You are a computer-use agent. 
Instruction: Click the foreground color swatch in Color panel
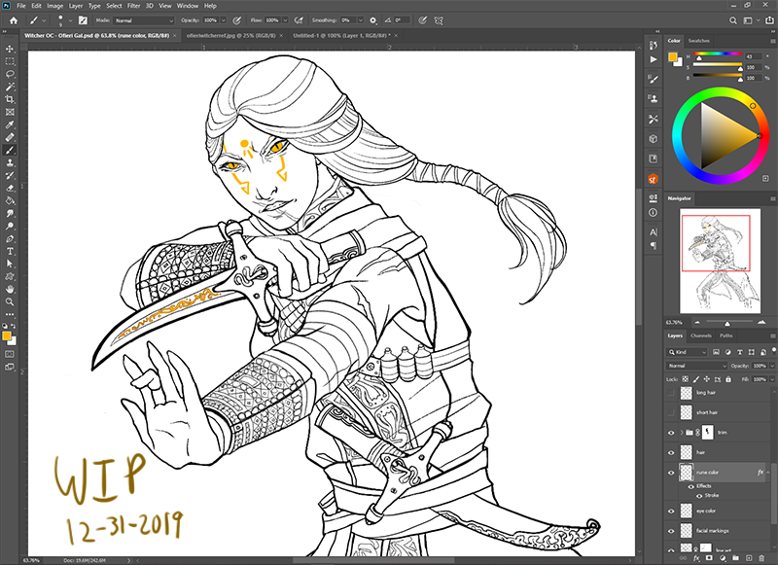[673, 57]
